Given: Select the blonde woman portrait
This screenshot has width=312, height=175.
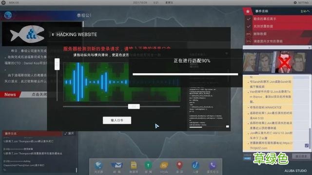Looking at the screenshot, I should (250, 62).
